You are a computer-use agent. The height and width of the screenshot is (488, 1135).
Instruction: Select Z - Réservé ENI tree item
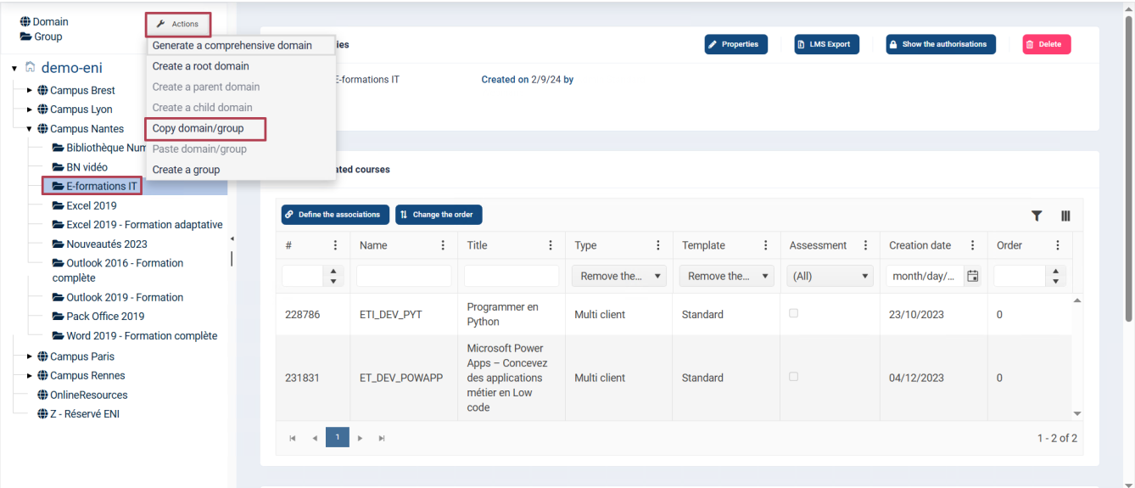pos(85,414)
